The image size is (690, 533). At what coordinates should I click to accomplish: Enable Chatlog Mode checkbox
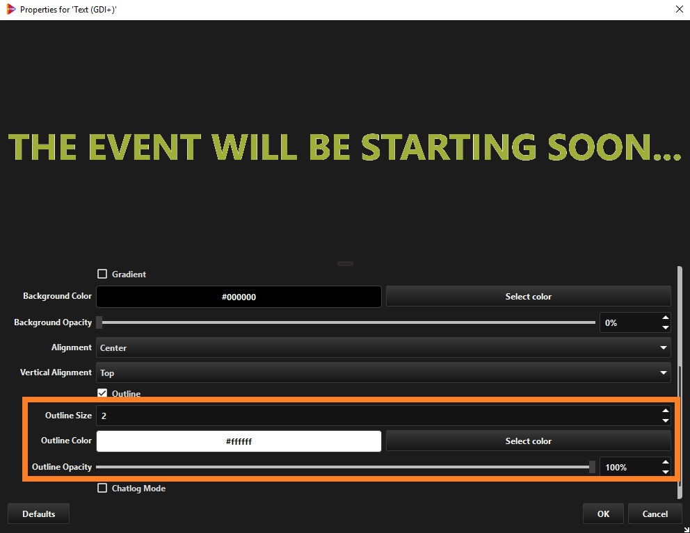(x=102, y=488)
